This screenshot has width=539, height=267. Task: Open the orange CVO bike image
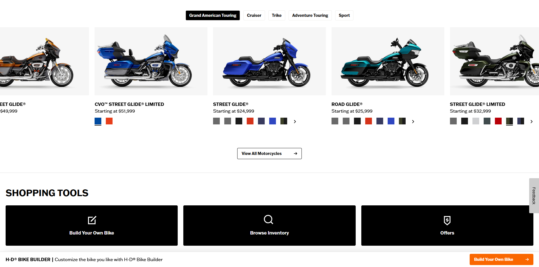[44, 61]
